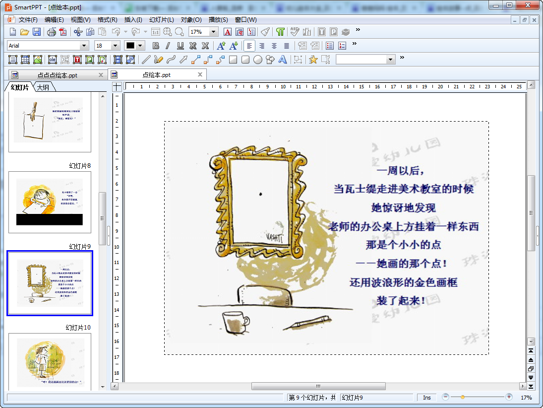Screen dimensions: 543x408
Task: Print the presentation using printer icon
Action: click(51, 32)
